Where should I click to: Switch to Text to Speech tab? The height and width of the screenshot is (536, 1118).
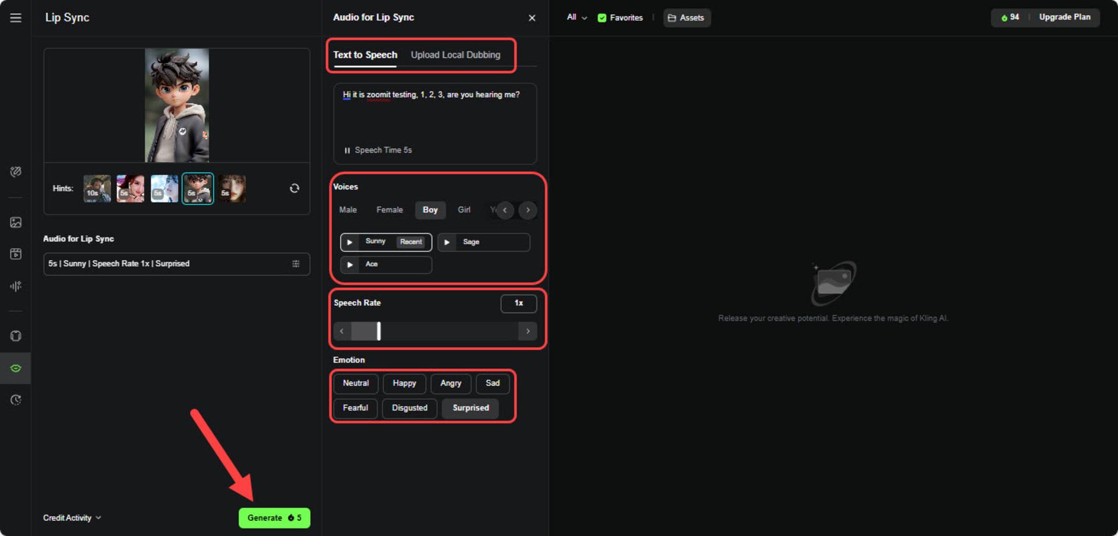click(365, 55)
